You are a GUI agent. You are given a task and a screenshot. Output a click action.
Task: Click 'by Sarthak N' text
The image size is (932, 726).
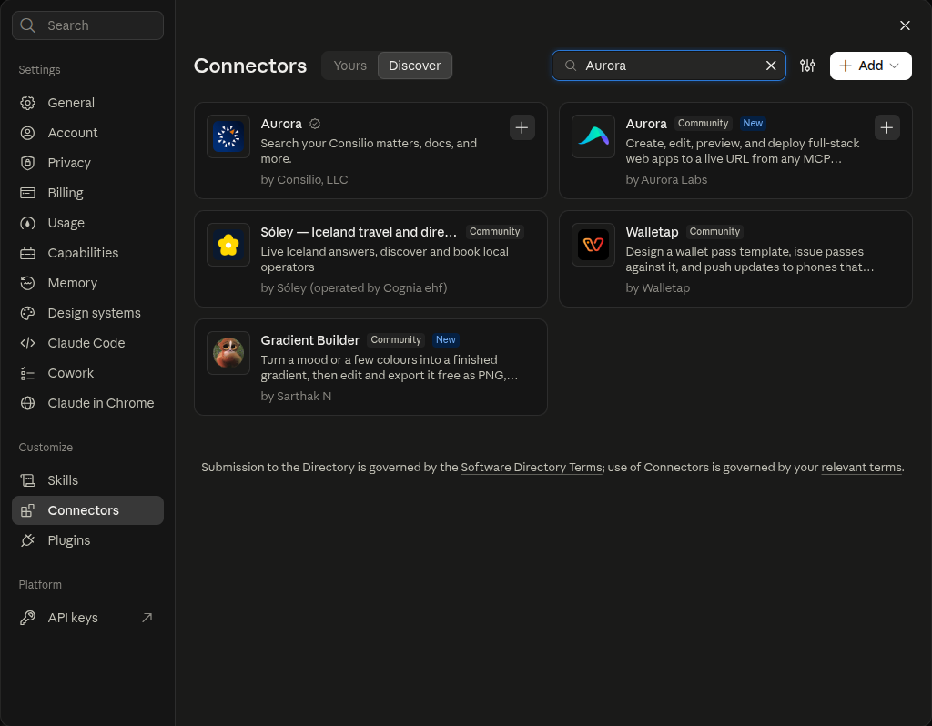(x=296, y=396)
